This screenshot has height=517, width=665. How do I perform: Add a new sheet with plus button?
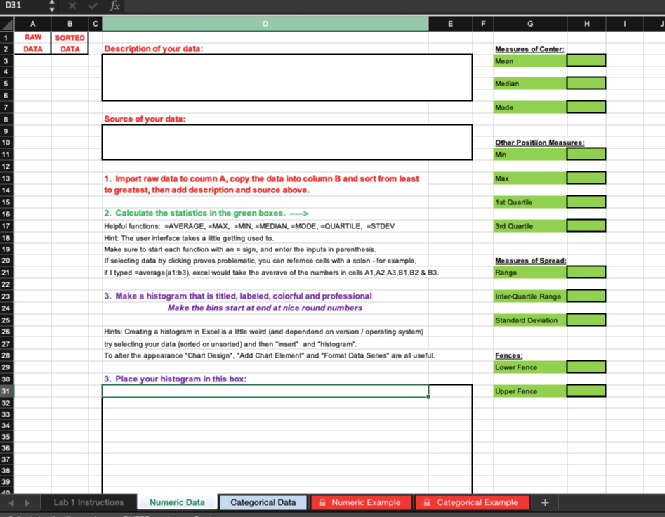(545, 502)
